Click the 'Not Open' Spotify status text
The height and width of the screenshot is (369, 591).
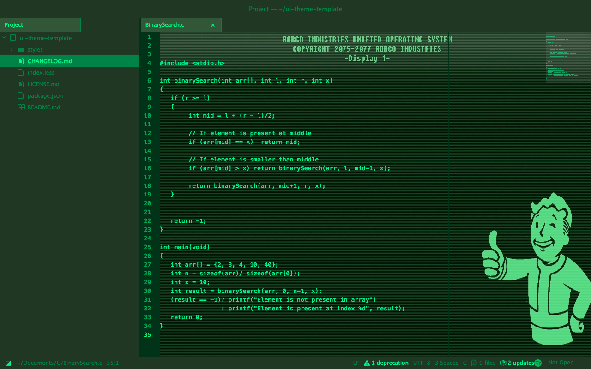pos(561,363)
